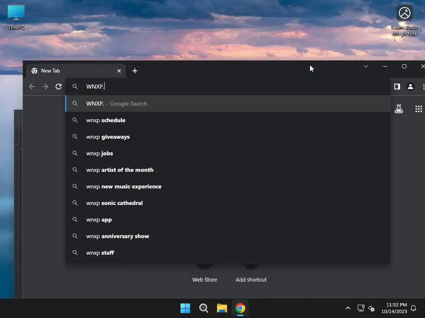Open Chrome Labs flask icon
425x318 pixels.
click(x=399, y=109)
